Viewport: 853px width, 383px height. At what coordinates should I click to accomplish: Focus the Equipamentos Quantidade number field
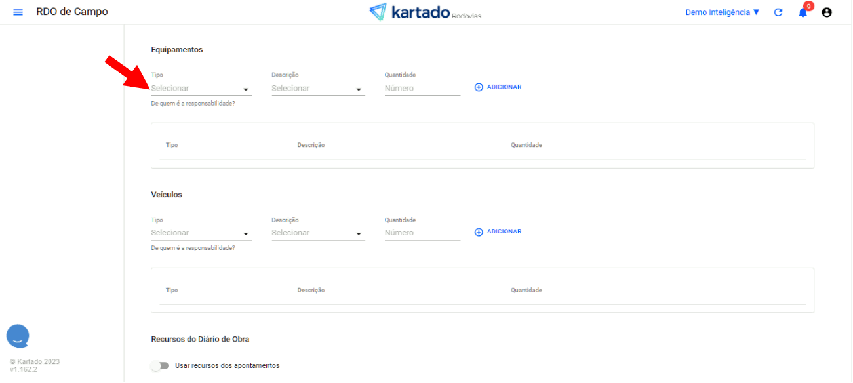click(x=422, y=89)
